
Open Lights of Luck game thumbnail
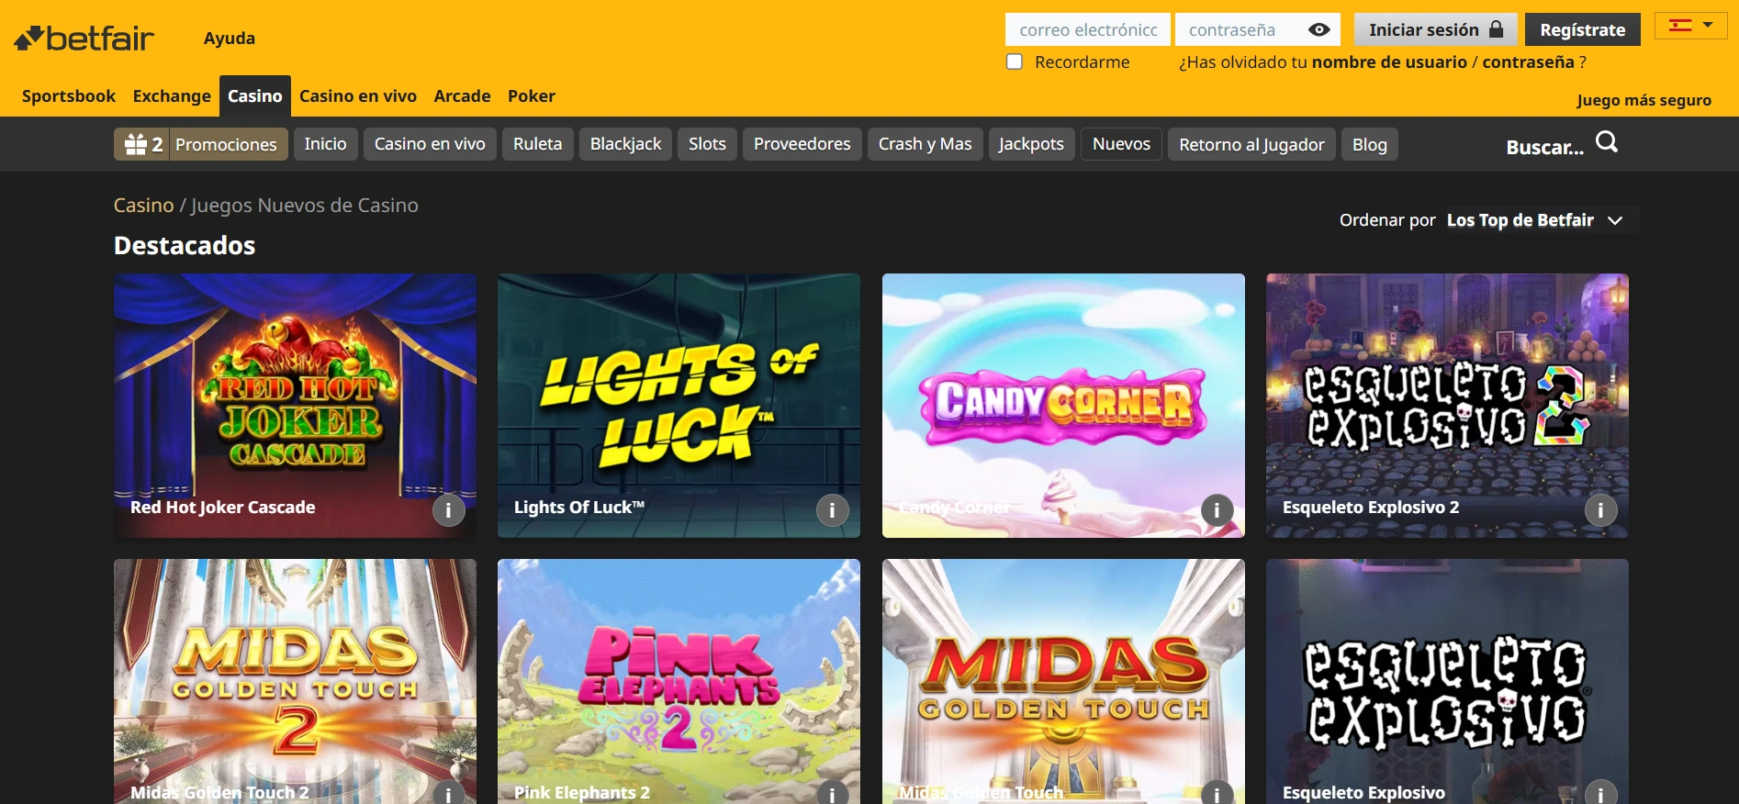click(x=679, y=406)
